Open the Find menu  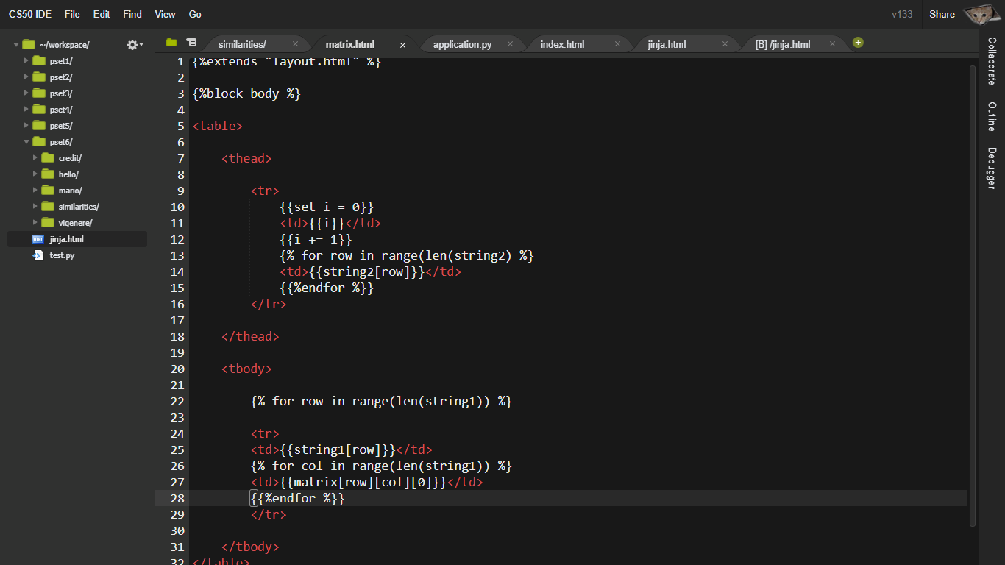coord(132,14)
